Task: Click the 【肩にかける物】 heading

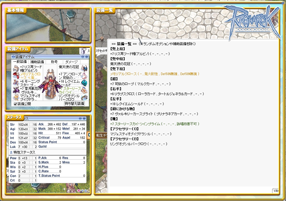Action: click(x=123, y=109)
